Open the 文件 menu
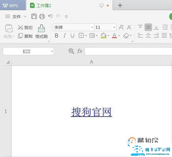 (x=17, y=17)
